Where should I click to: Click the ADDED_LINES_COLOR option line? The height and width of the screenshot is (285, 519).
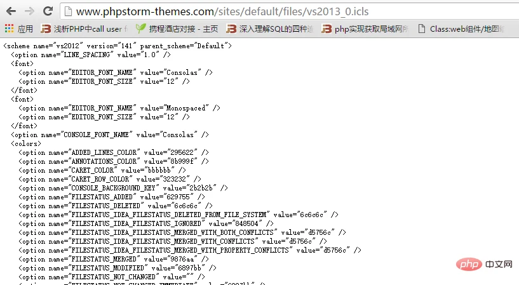coord(114,153)
